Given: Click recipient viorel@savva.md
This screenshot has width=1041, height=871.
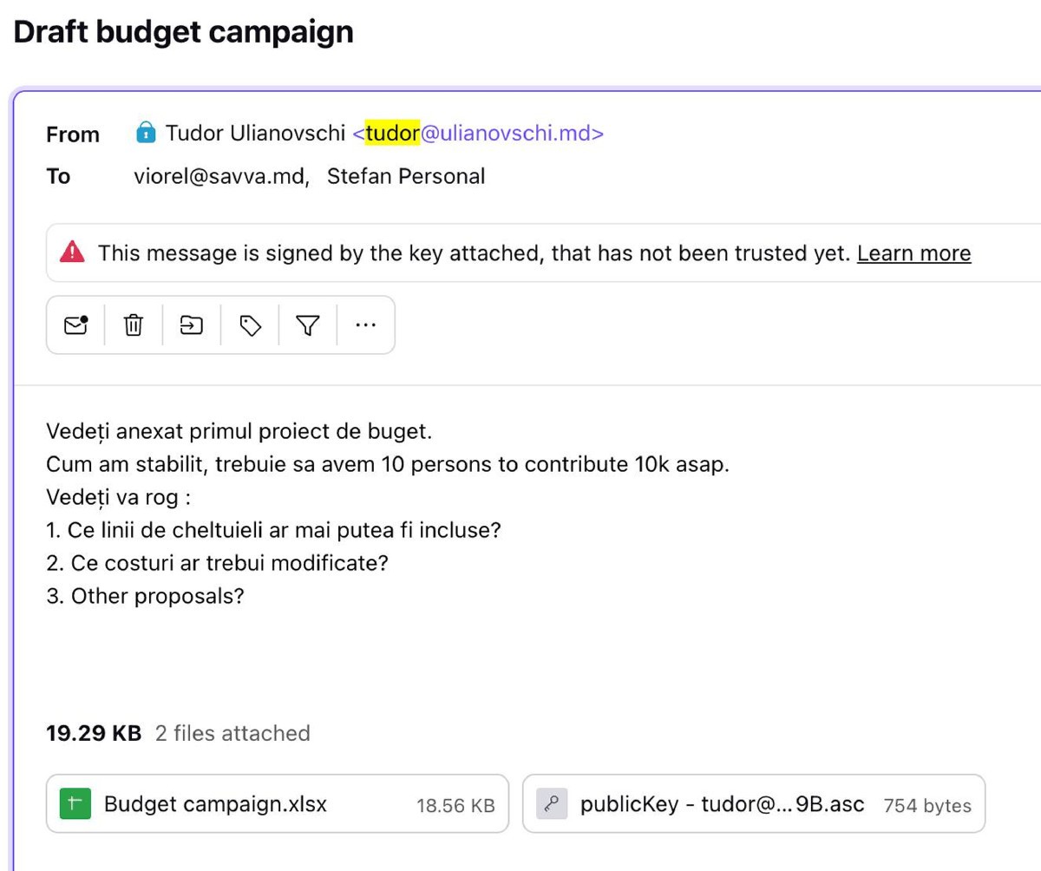Looking at the screenshot, I should (x=221, y=177).
